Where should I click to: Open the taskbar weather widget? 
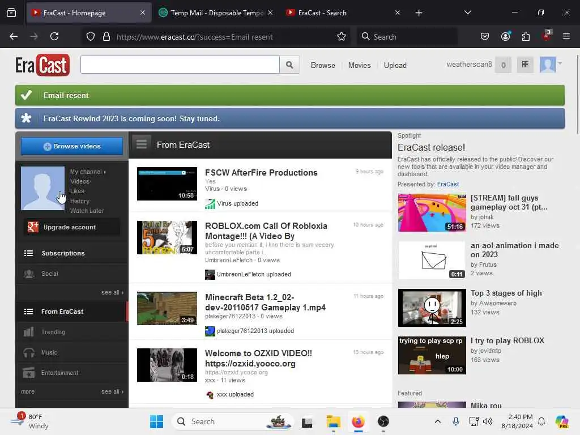[29, 421]
